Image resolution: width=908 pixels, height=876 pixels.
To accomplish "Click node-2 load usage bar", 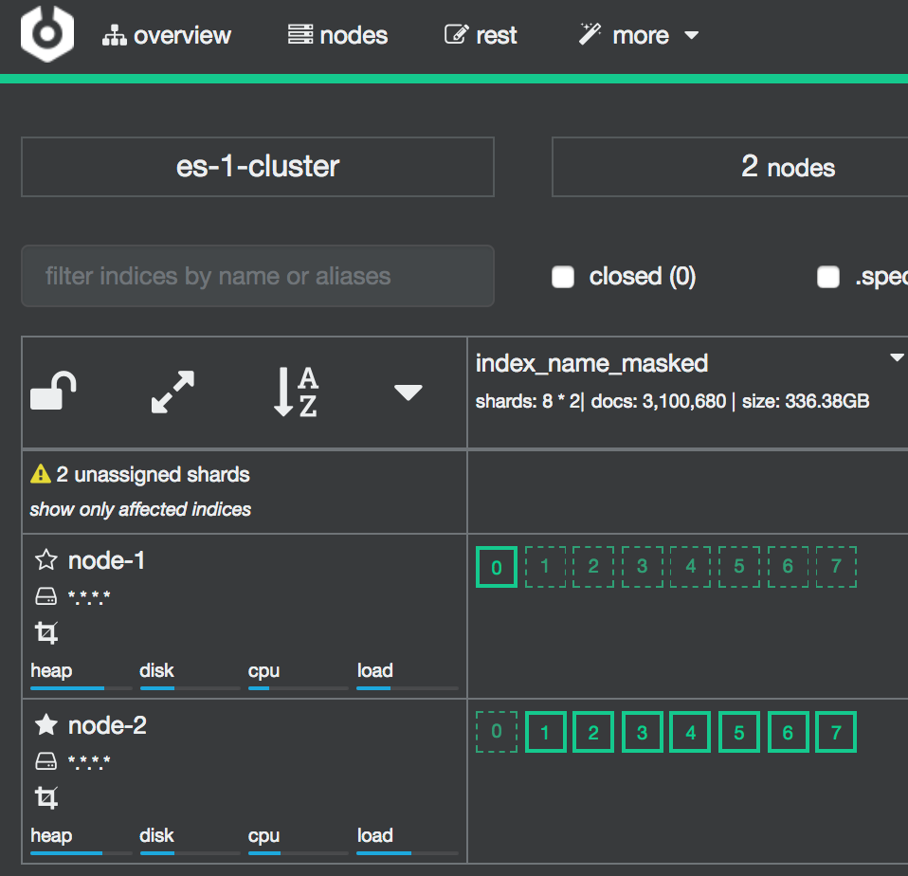I will pyautogui.click(x=408, y=853).
